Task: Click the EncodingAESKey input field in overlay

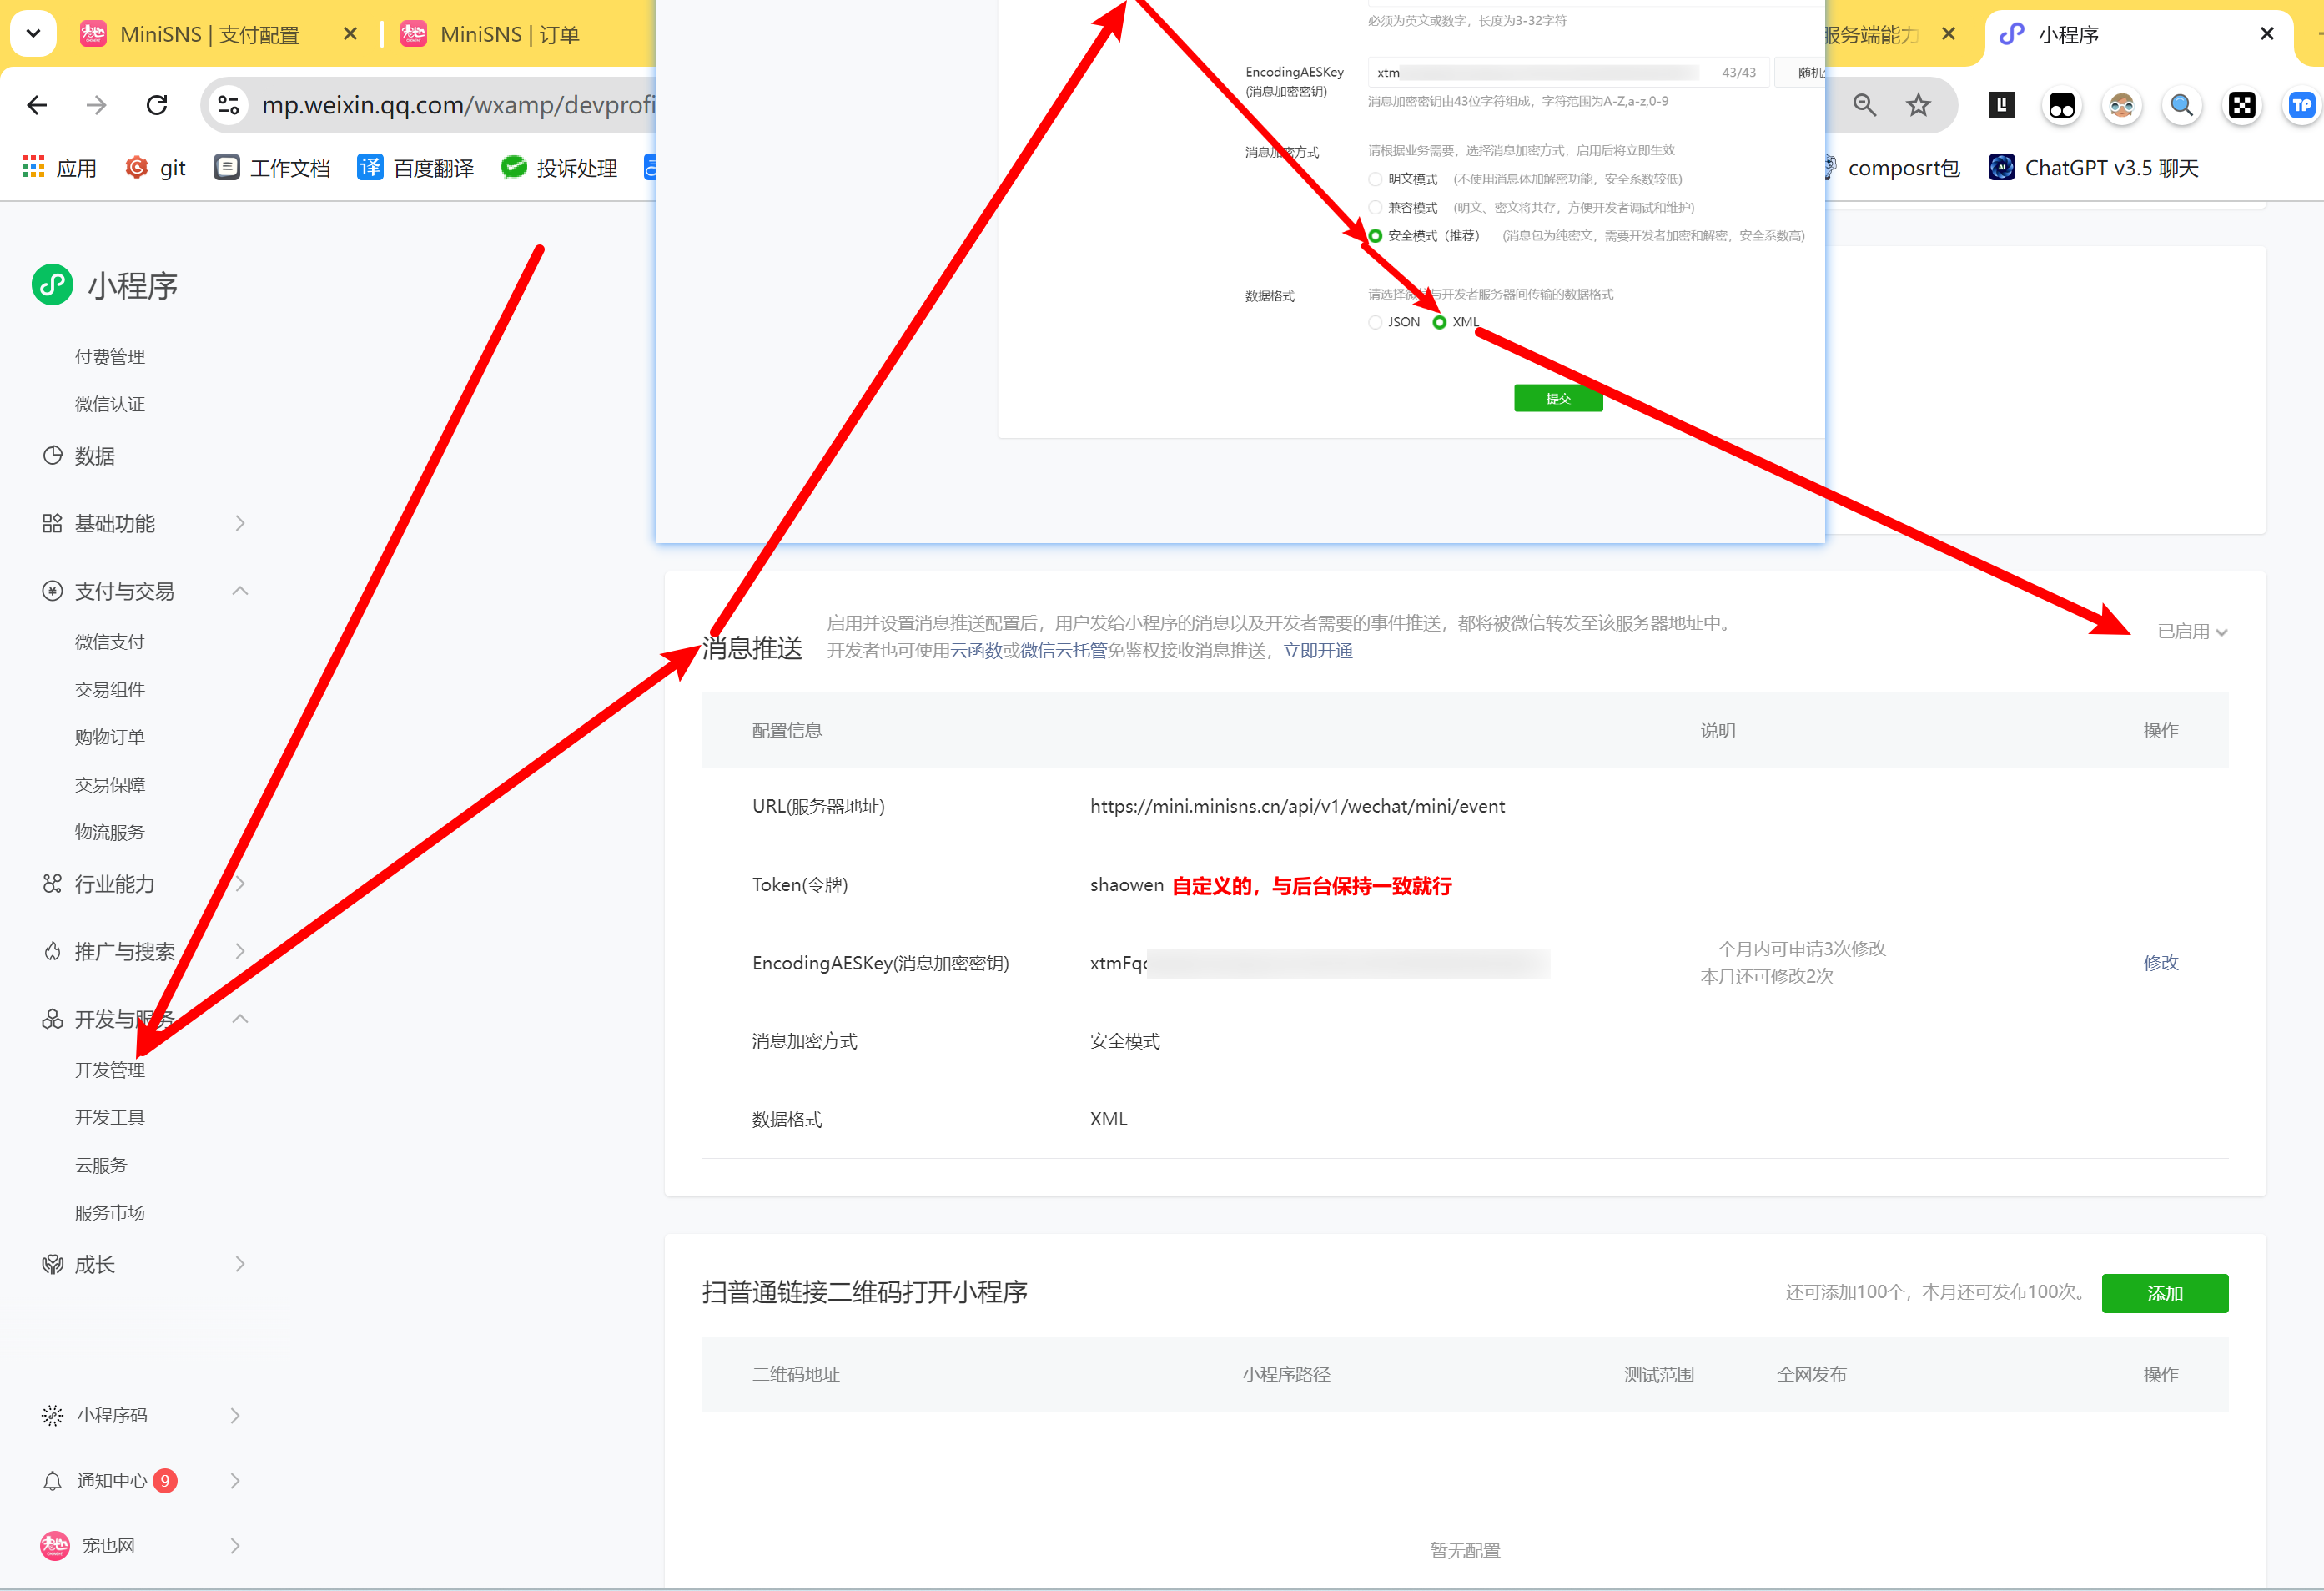Action: click(1568, 72)
